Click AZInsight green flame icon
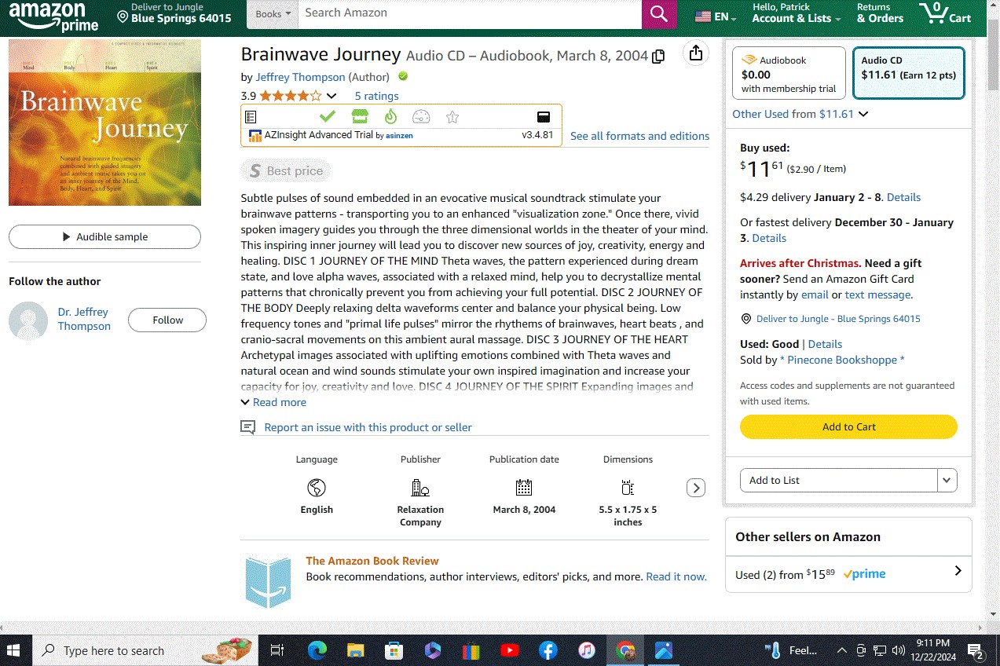The image size is (1000, 666). (x=390, y=117)
